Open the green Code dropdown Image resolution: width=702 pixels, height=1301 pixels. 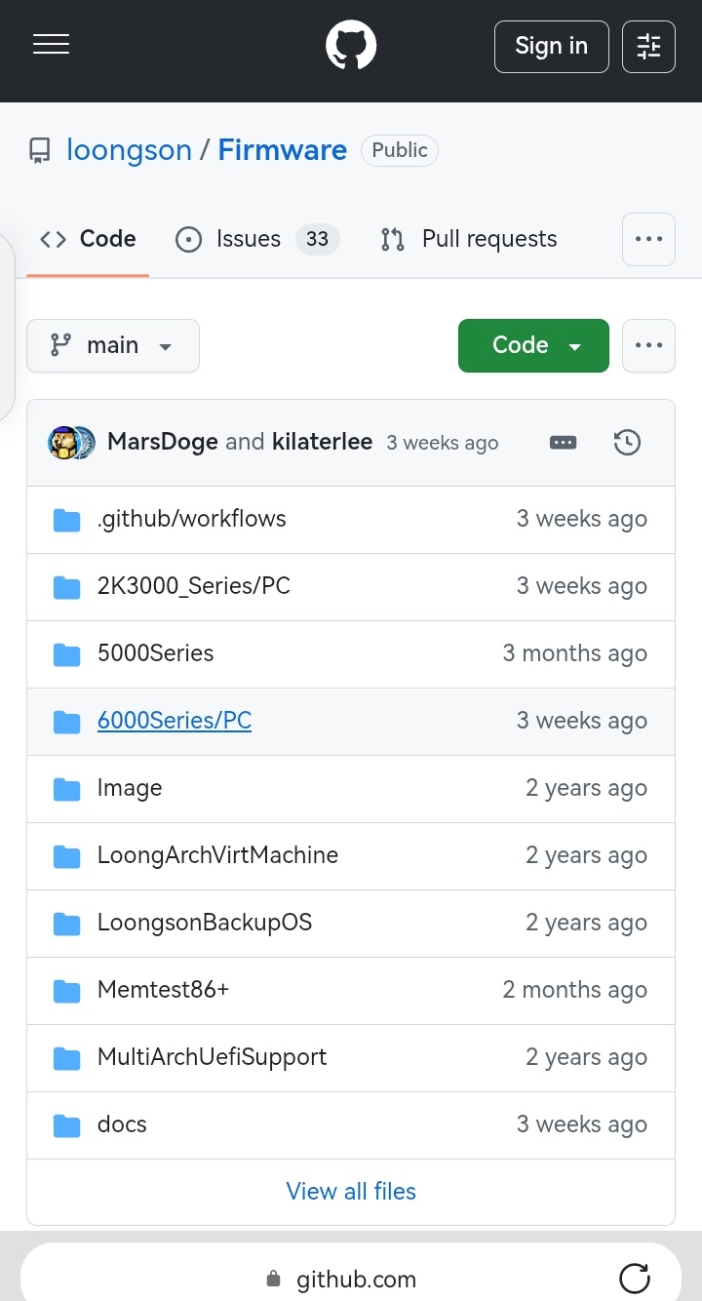tap(533, 345)
